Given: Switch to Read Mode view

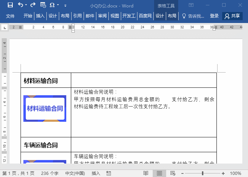Looking at the screenshot, I should [x=146, y=173].
